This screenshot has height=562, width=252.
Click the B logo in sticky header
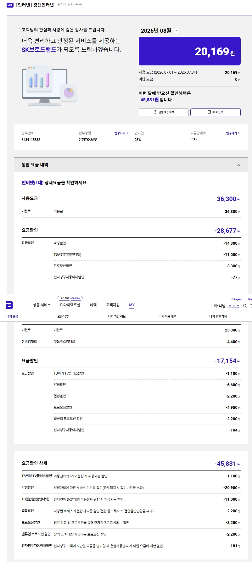9,305
